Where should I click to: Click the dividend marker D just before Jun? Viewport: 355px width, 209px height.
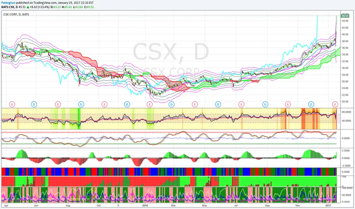[34, 104]
